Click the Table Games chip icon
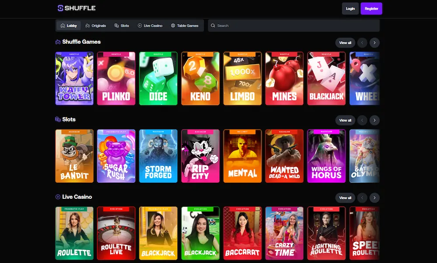Viewport: 437px width, 263px height. (x=172, y=25)
